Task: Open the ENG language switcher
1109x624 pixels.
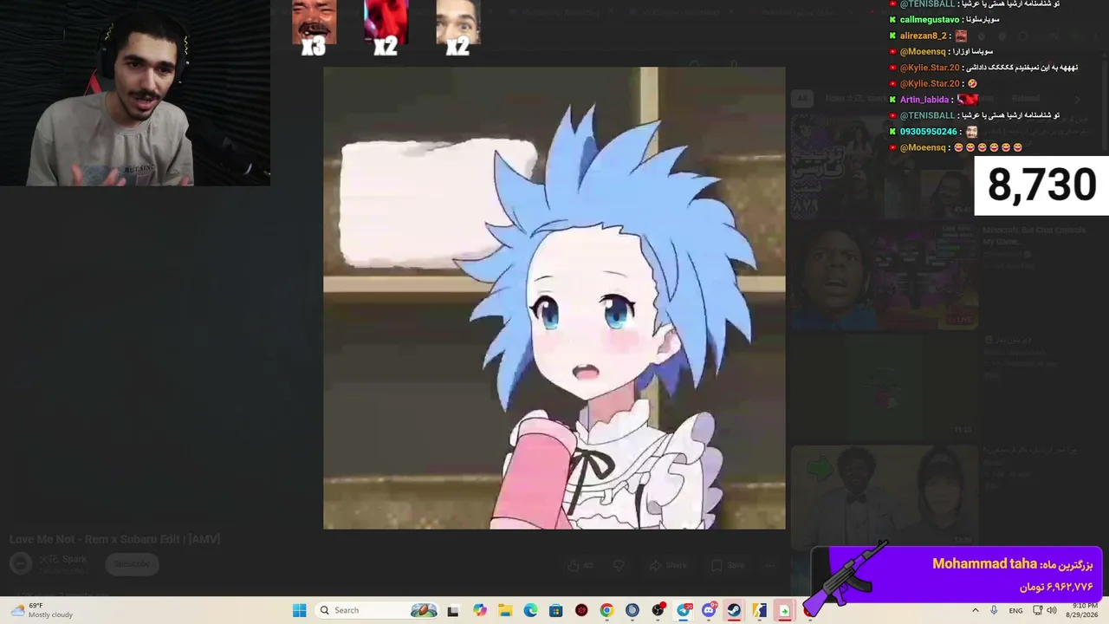Action: pyautogui.click(x=1015, y=610)
